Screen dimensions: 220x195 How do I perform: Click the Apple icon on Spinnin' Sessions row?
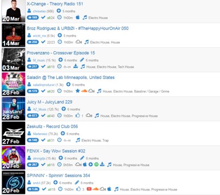(109, 189)
